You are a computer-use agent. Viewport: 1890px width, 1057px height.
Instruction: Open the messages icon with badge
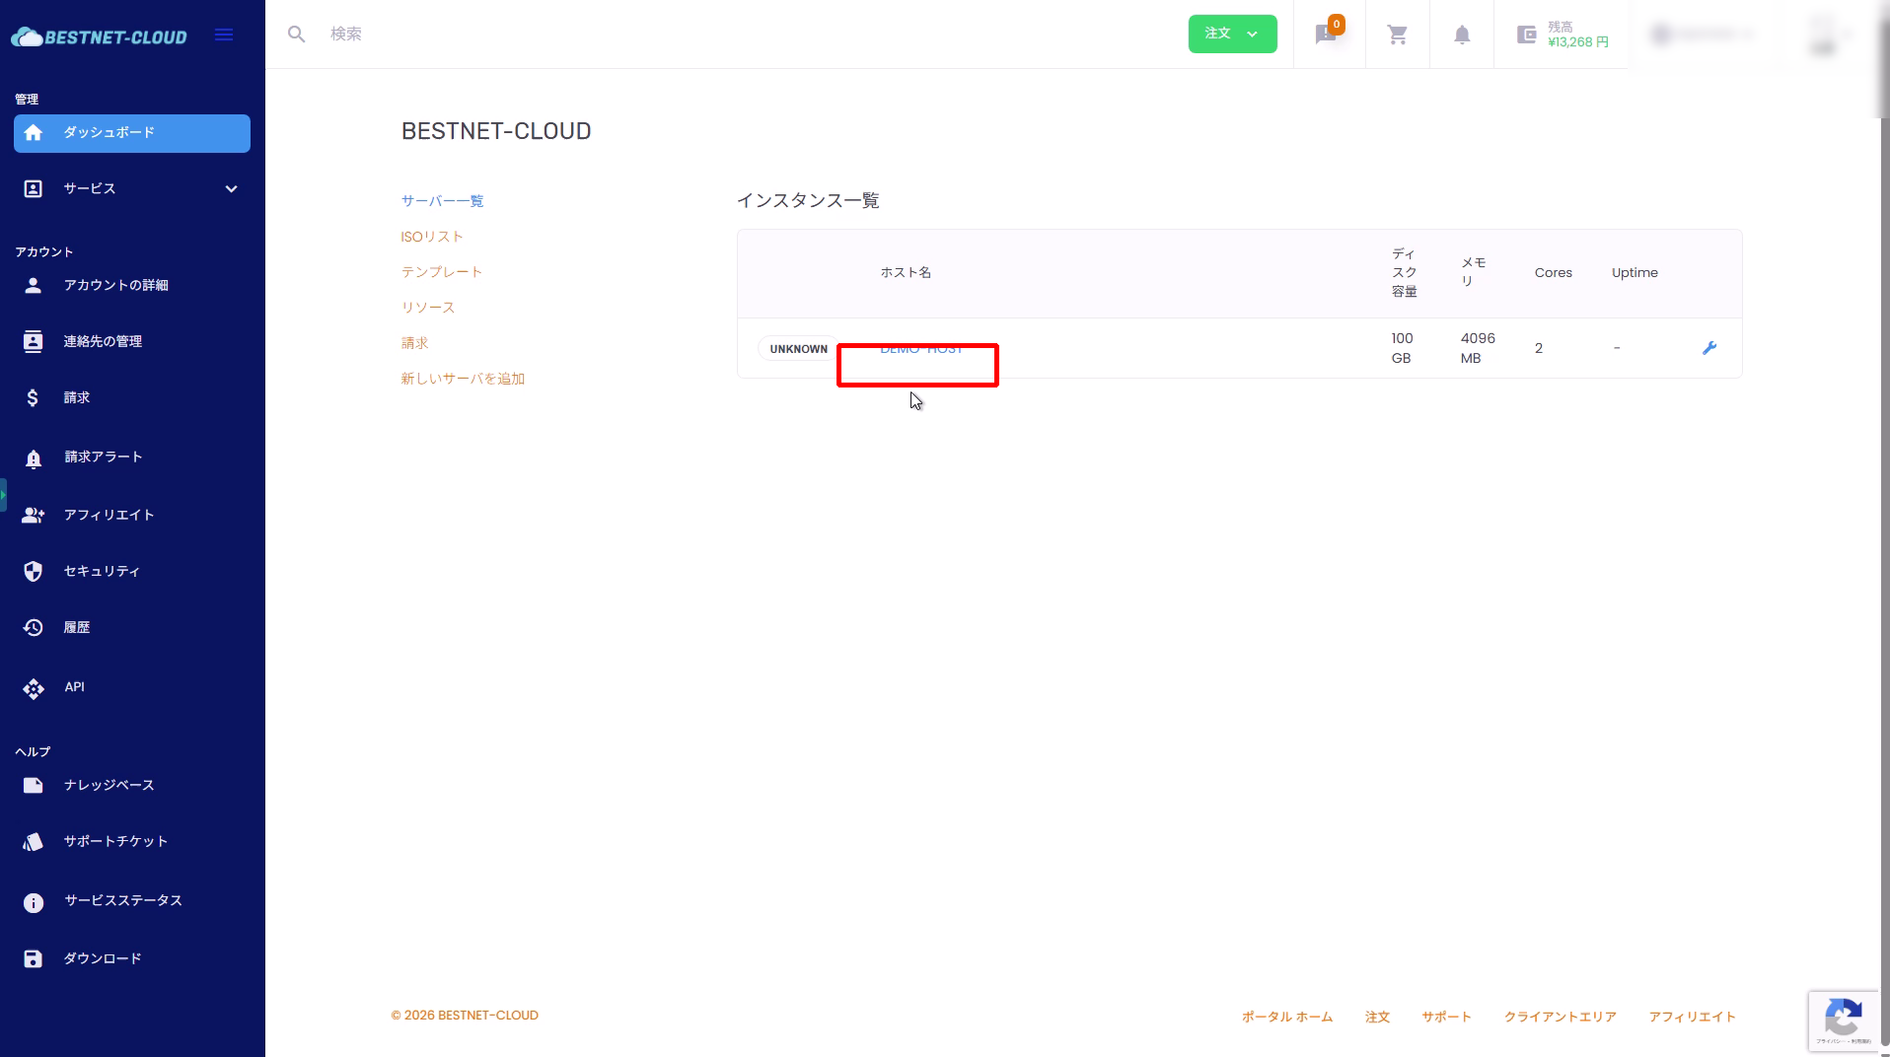1326,35
